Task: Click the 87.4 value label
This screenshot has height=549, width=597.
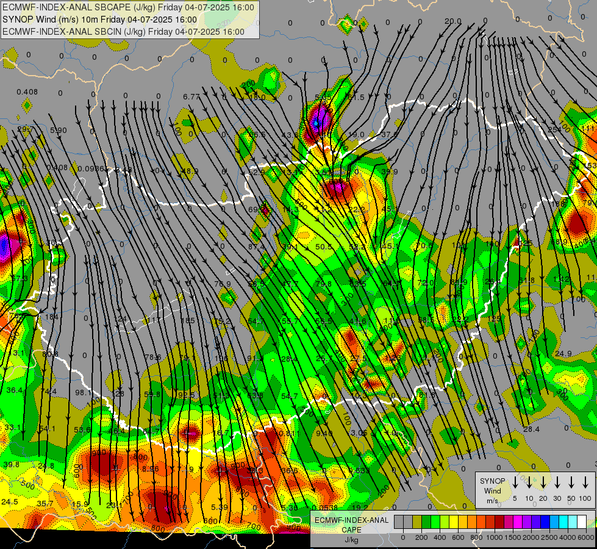Action: point(256,247)
